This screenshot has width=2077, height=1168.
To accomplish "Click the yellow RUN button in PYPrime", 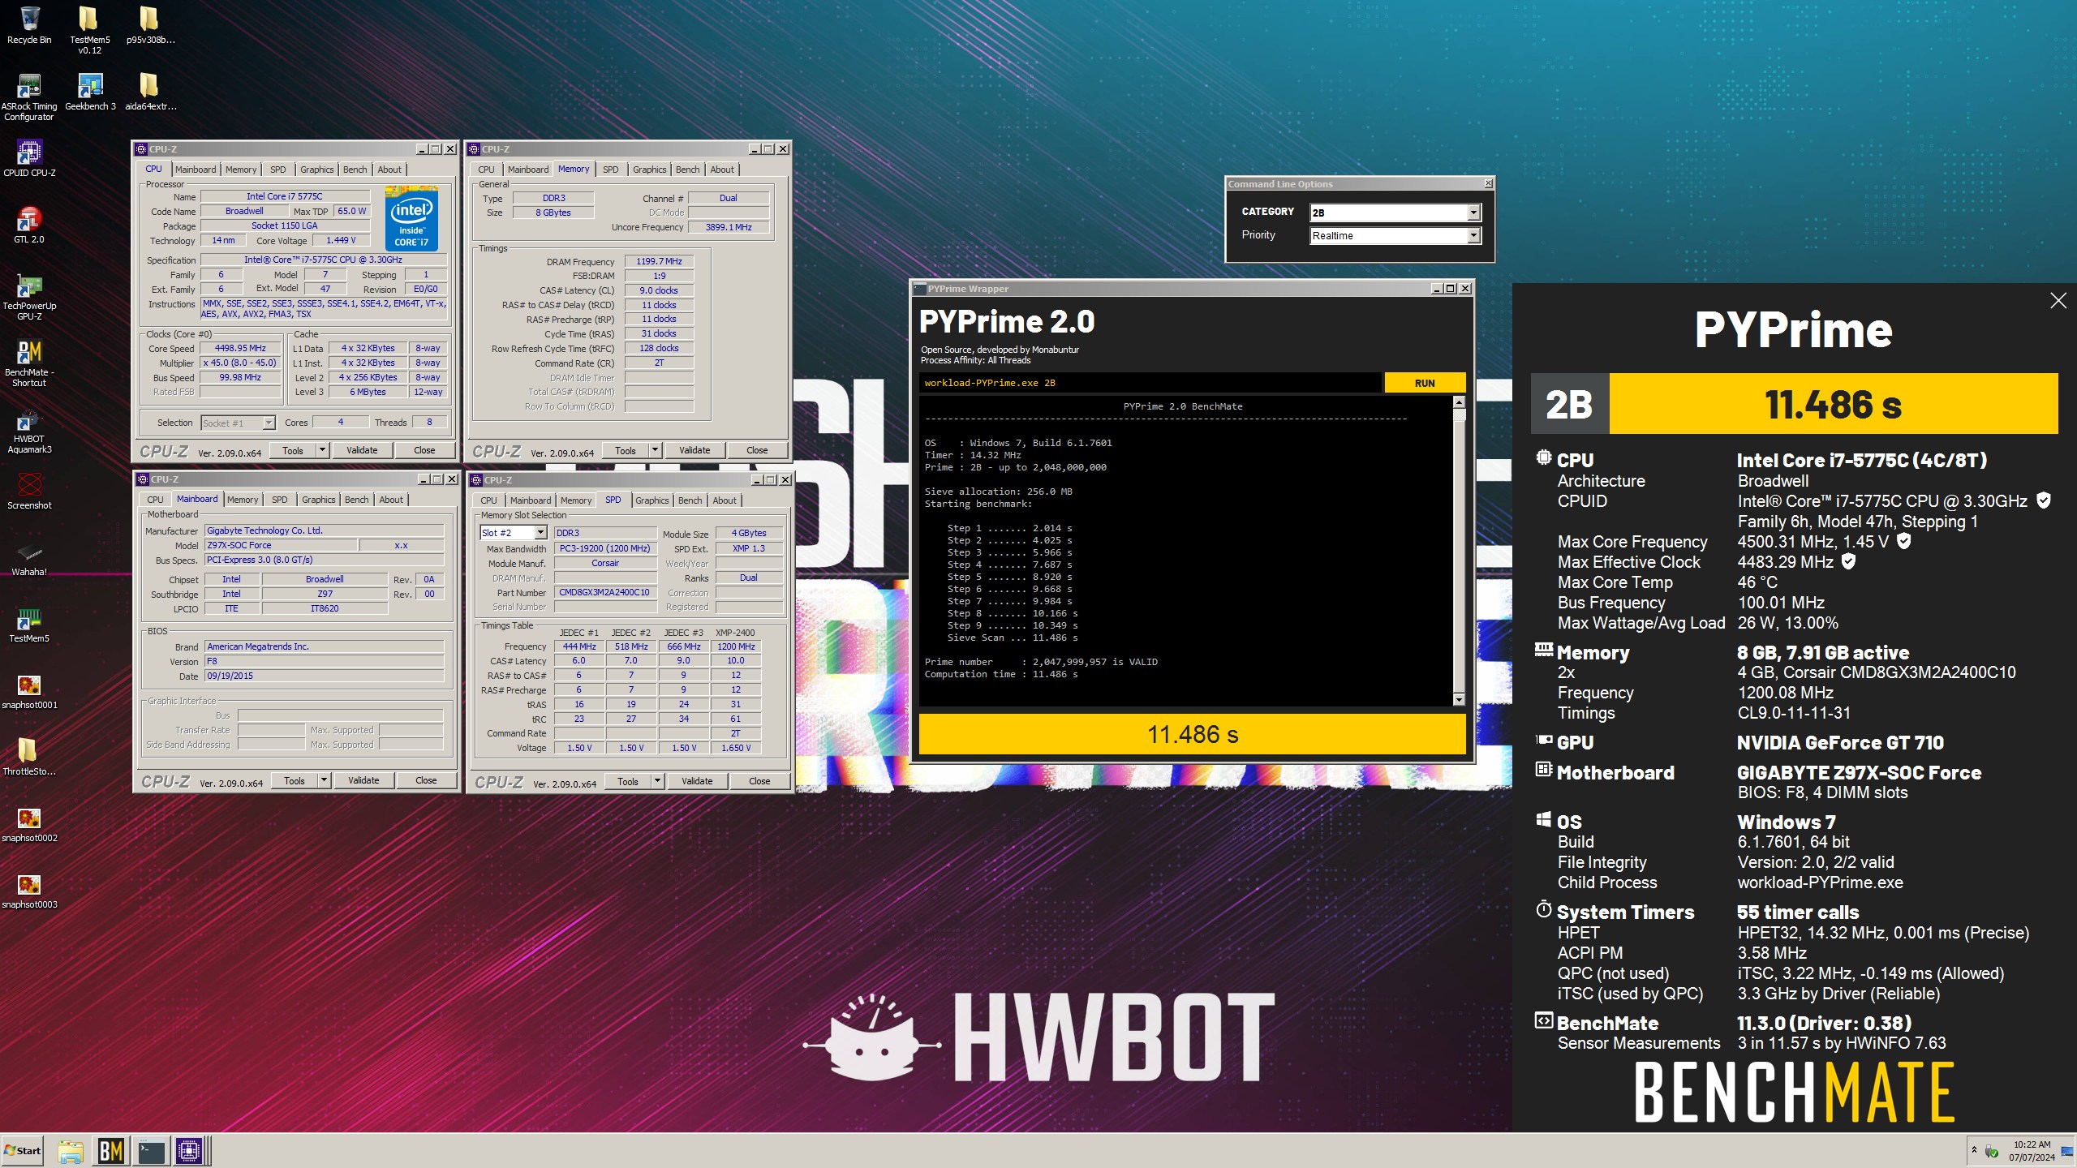I will pyautogui.click(x=1425, y=383).
